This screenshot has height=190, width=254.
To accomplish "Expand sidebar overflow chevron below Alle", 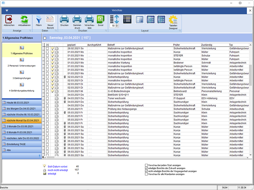I will [39, 156].
